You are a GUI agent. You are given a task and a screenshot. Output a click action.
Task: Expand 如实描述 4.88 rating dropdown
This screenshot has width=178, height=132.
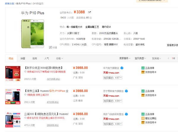pyautogui.click(x=113, y=124)
